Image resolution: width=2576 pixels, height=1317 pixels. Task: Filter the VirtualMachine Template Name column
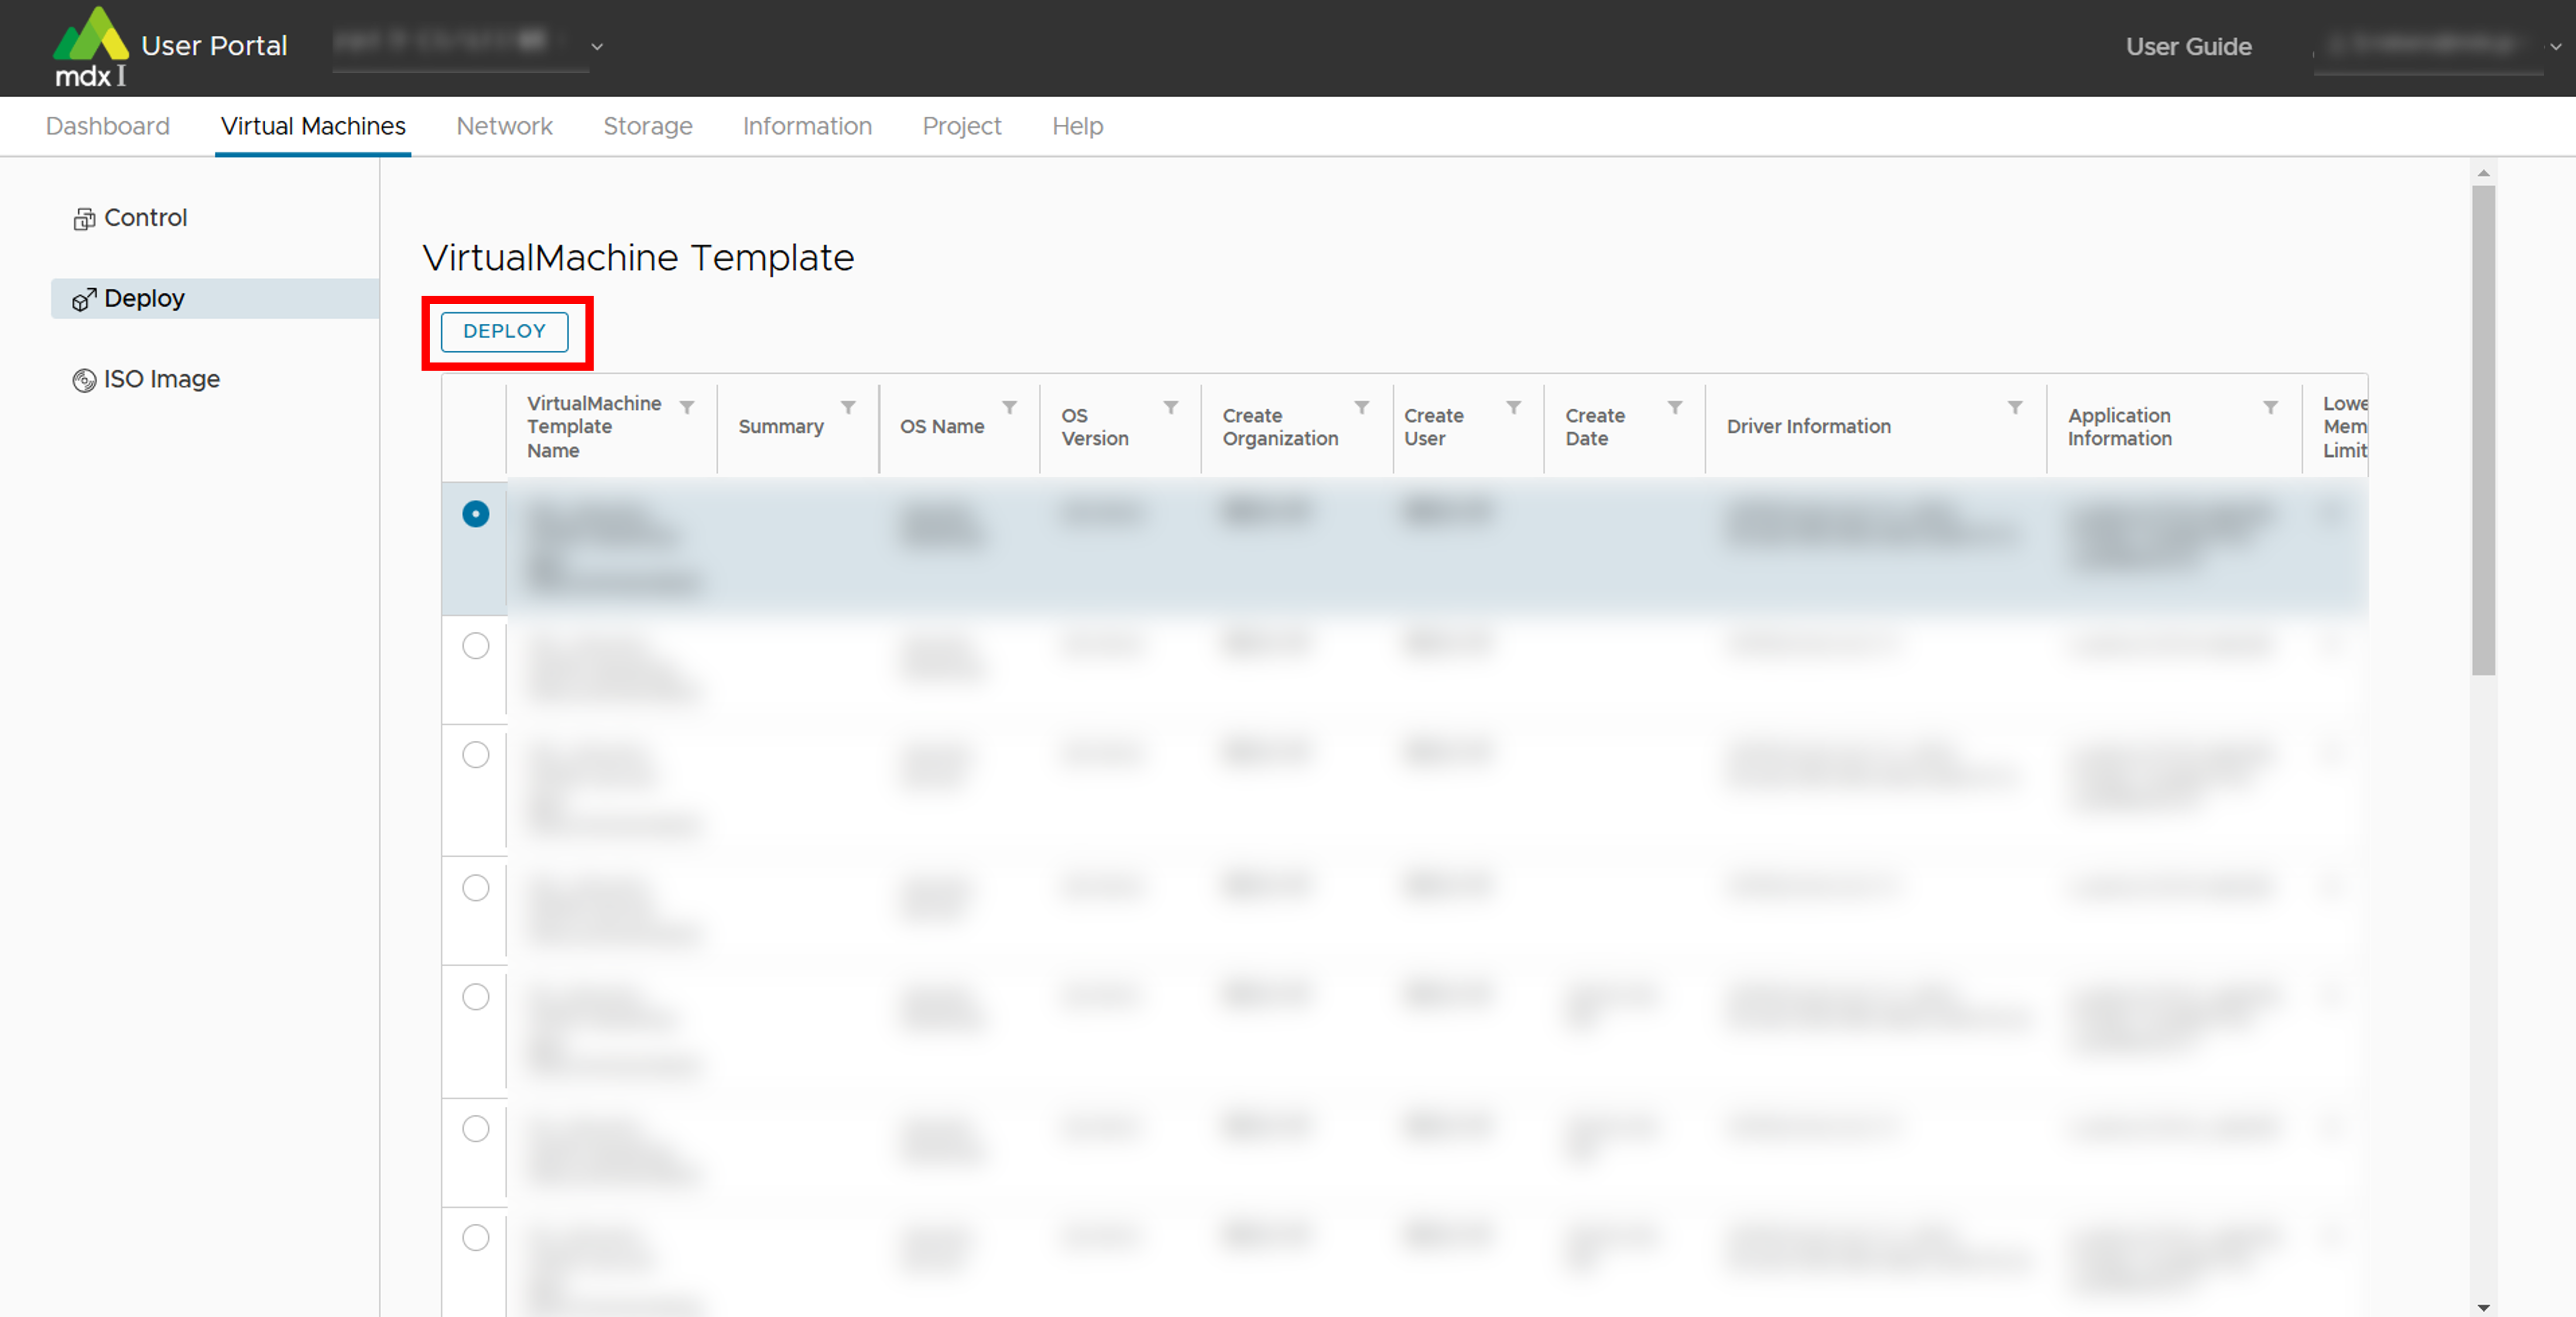687,407
